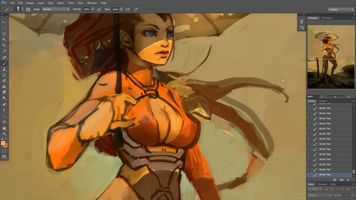Open the Image menu
Viewport: 356px width, 200px height.
pyautogui.click(x=29, y=3)
